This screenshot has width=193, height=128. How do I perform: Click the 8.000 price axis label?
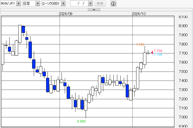pyautogui.click(x=183, y=26)
